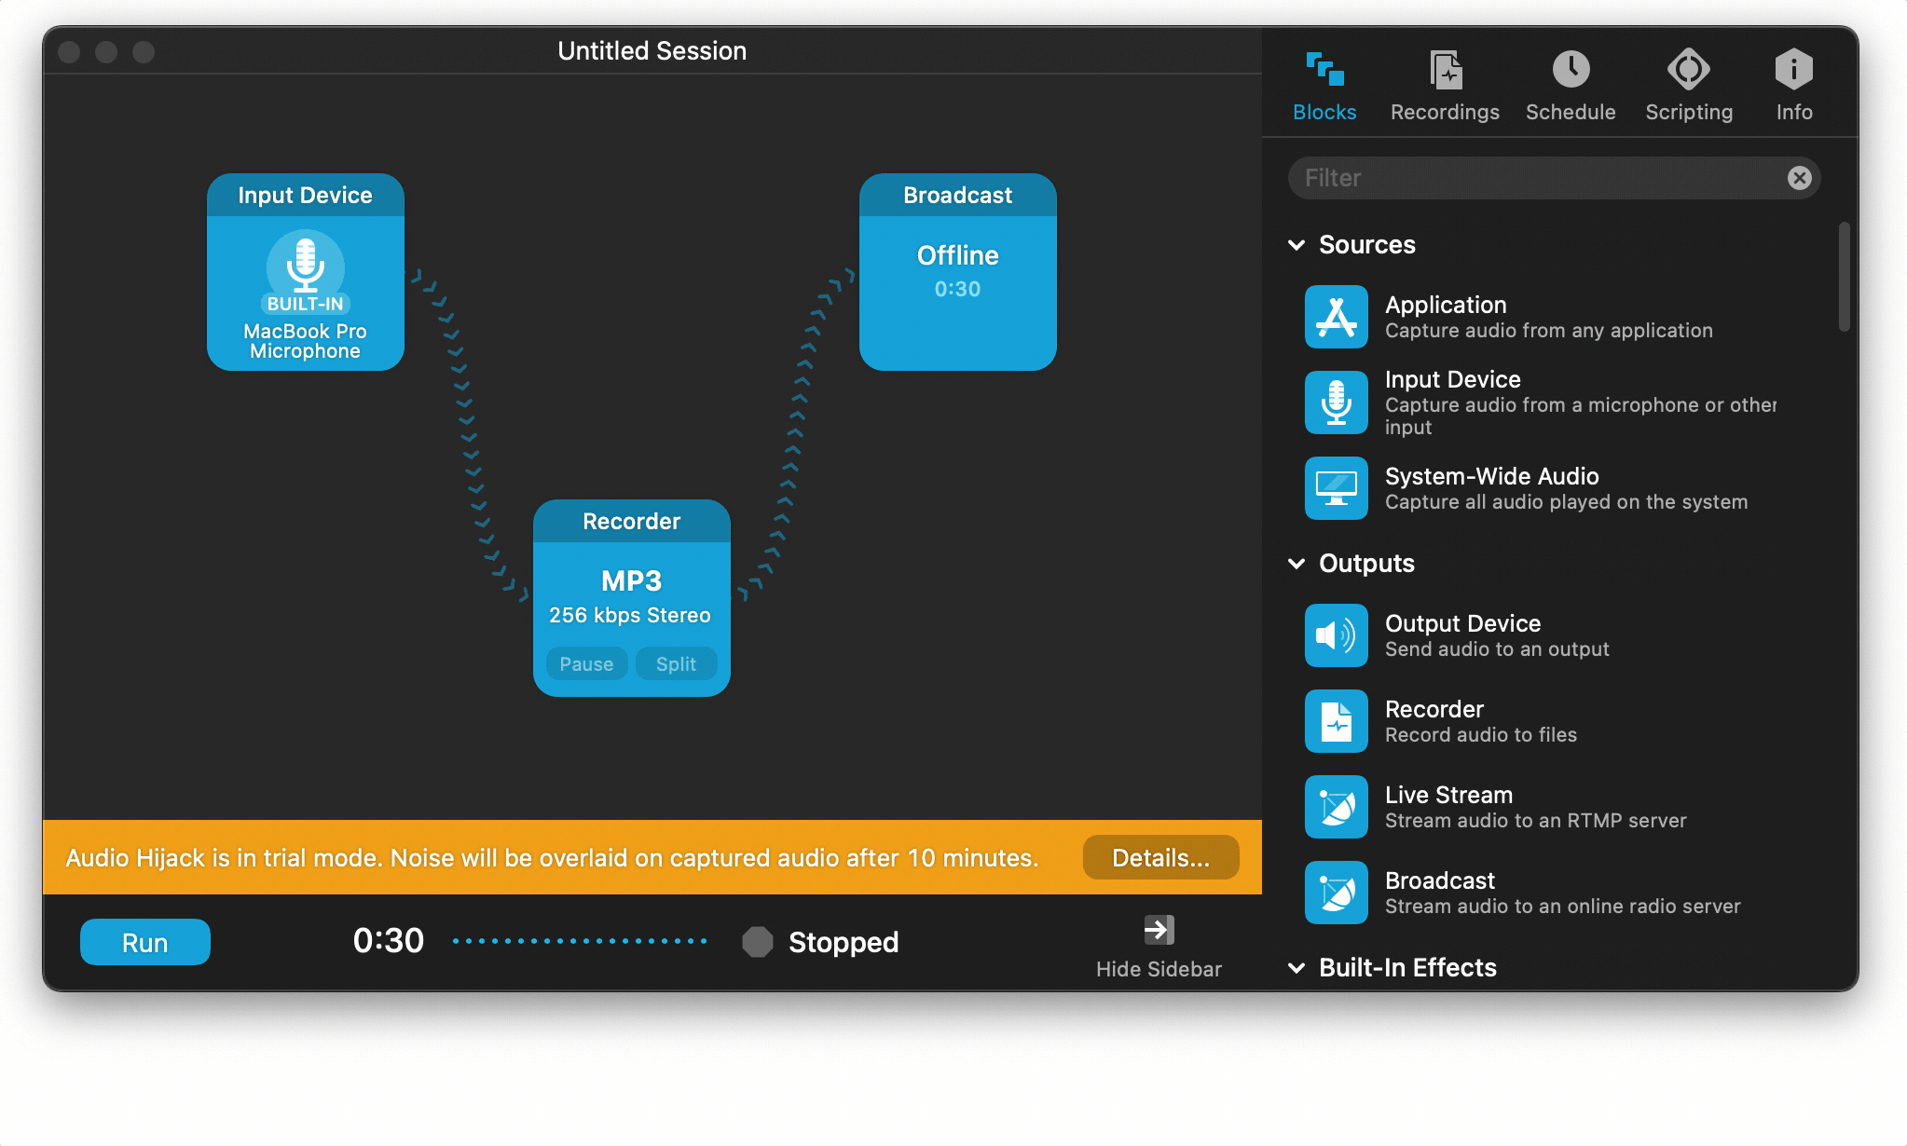
Task: Select the Output Device speaker icon
Action: (x=1336, y=635)
